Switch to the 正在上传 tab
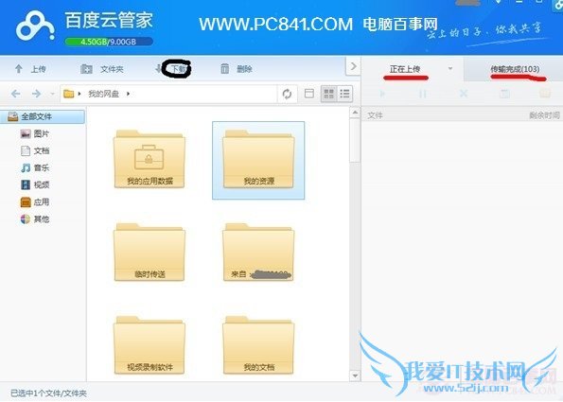 click(405, 69)
